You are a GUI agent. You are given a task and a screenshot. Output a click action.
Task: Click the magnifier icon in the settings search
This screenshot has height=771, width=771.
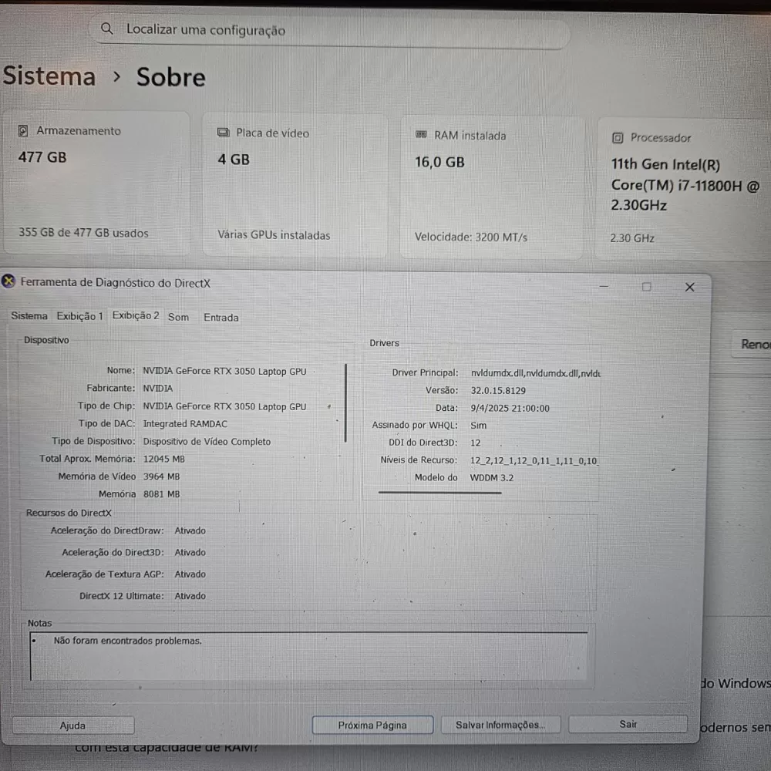(x=108, y=29)
